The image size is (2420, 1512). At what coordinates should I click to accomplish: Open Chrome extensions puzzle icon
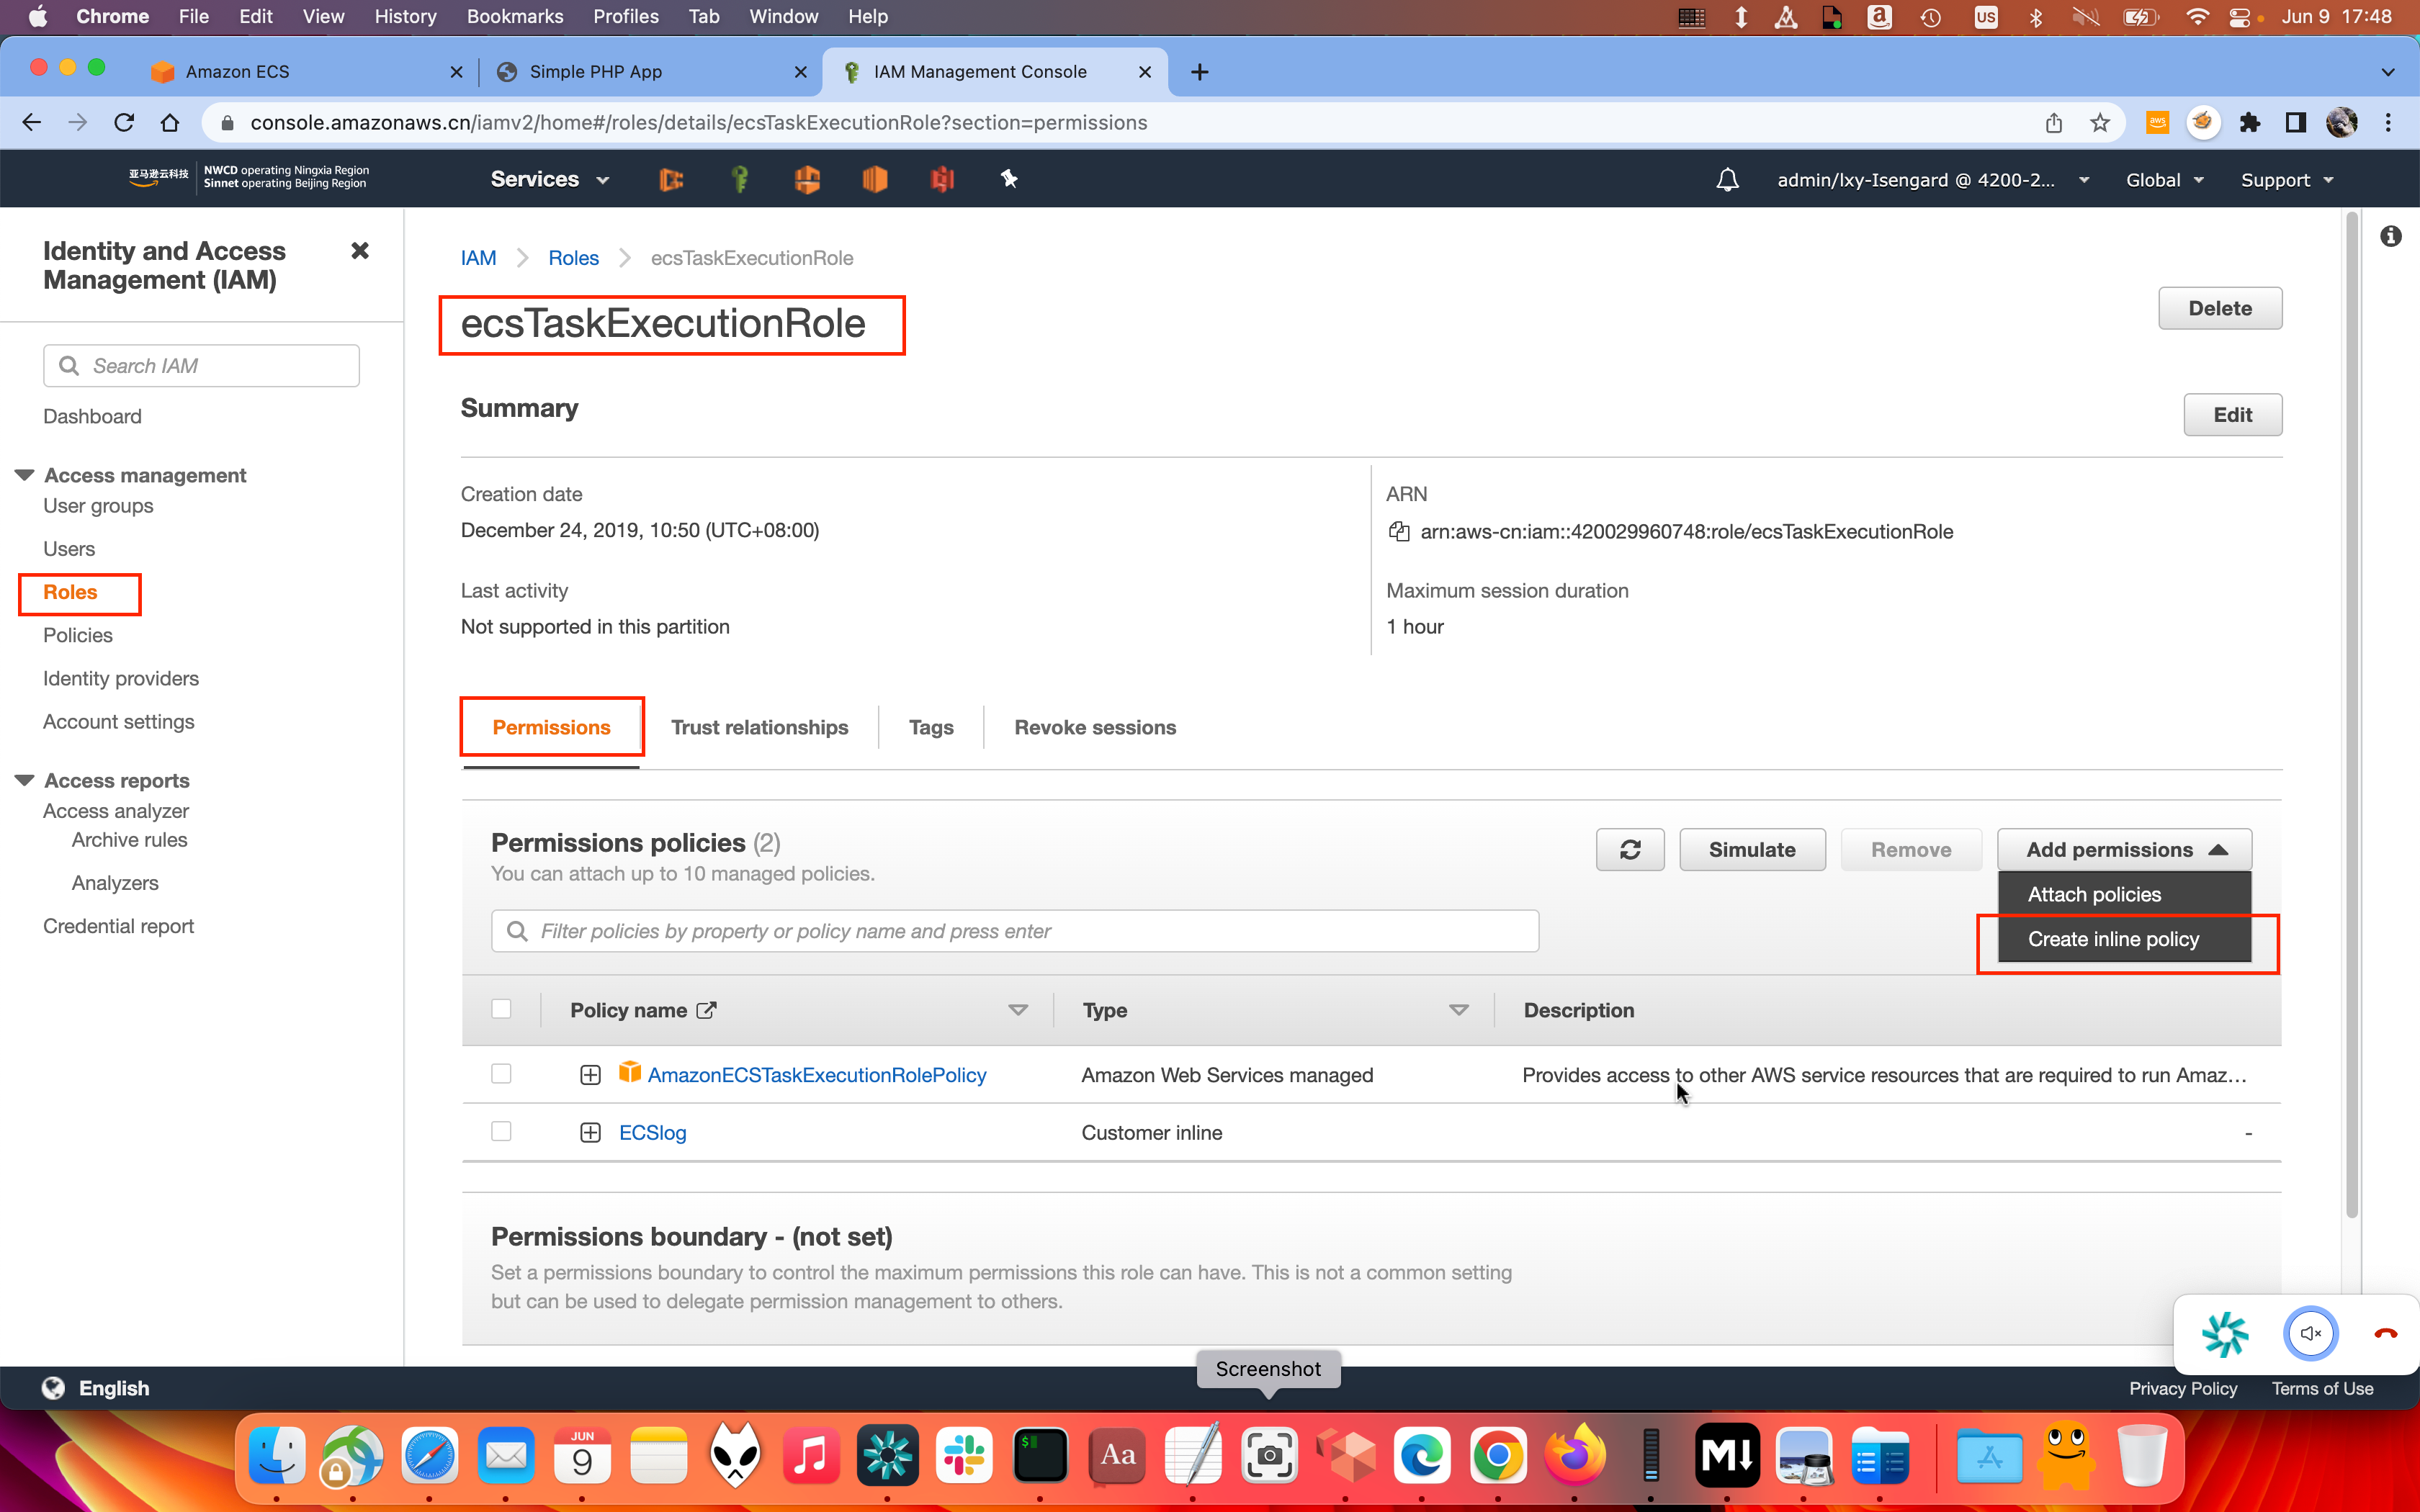click(2249, 122)
